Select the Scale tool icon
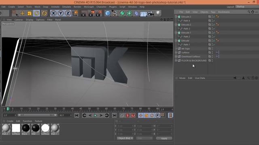 (30, 13)
